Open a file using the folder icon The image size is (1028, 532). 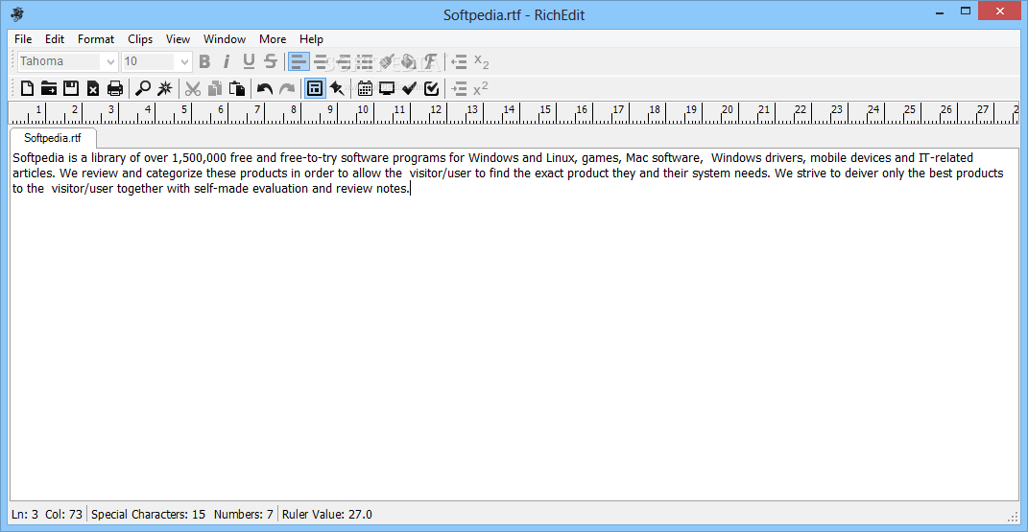(49, 88)
